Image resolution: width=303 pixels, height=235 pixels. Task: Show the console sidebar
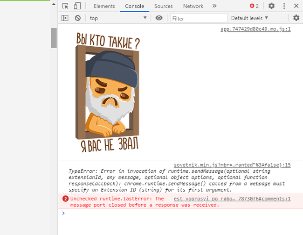pyautogui.click(x=65, y=18)
